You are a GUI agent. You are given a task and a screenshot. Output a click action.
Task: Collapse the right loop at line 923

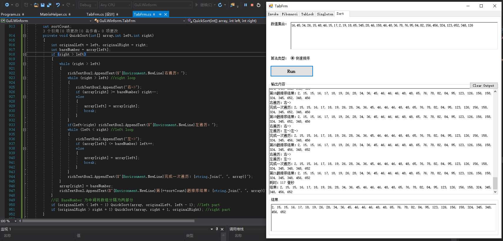point(24,78)
